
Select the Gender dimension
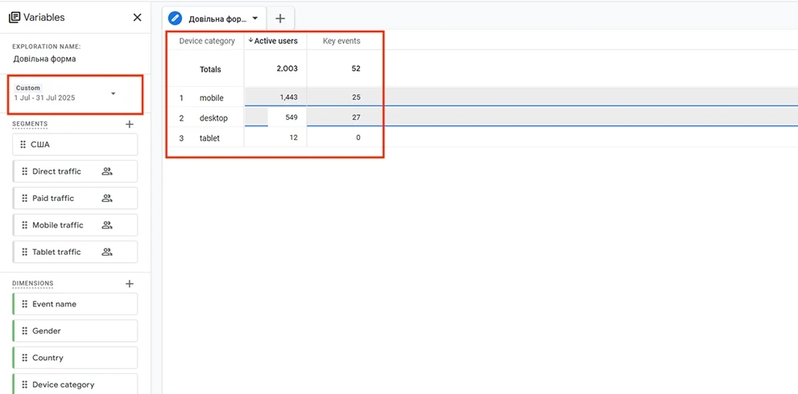click(76, 331)
